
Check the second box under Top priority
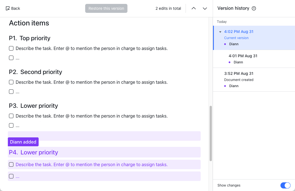11,58
